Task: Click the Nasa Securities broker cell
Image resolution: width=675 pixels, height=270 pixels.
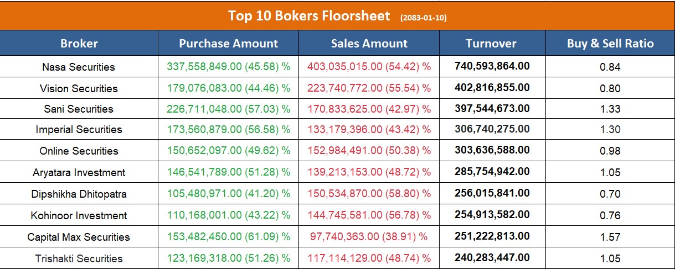Action: pos(79,67)
